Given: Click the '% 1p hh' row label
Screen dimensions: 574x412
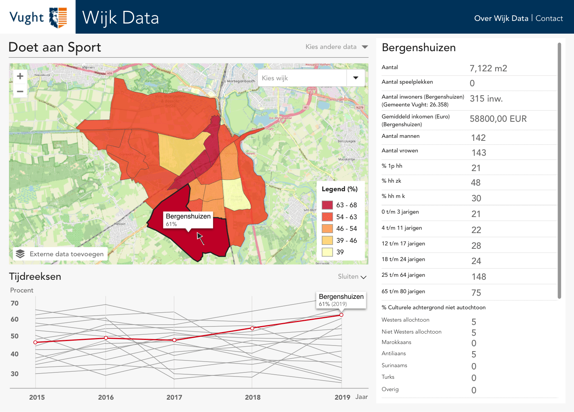Looking at the screenshot, I should [392, 166].
